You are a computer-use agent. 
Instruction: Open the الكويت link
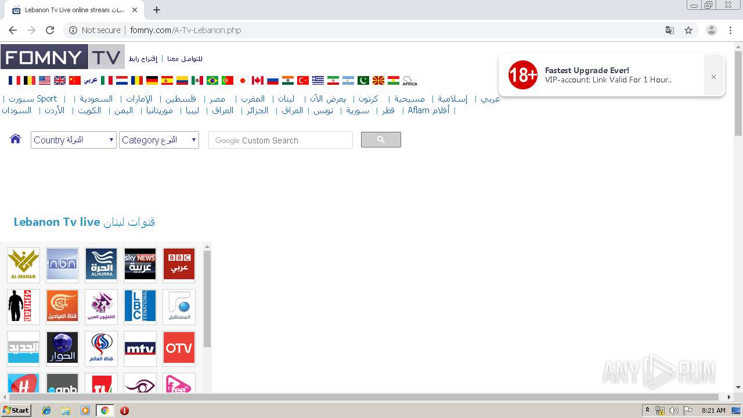[89, 110]
